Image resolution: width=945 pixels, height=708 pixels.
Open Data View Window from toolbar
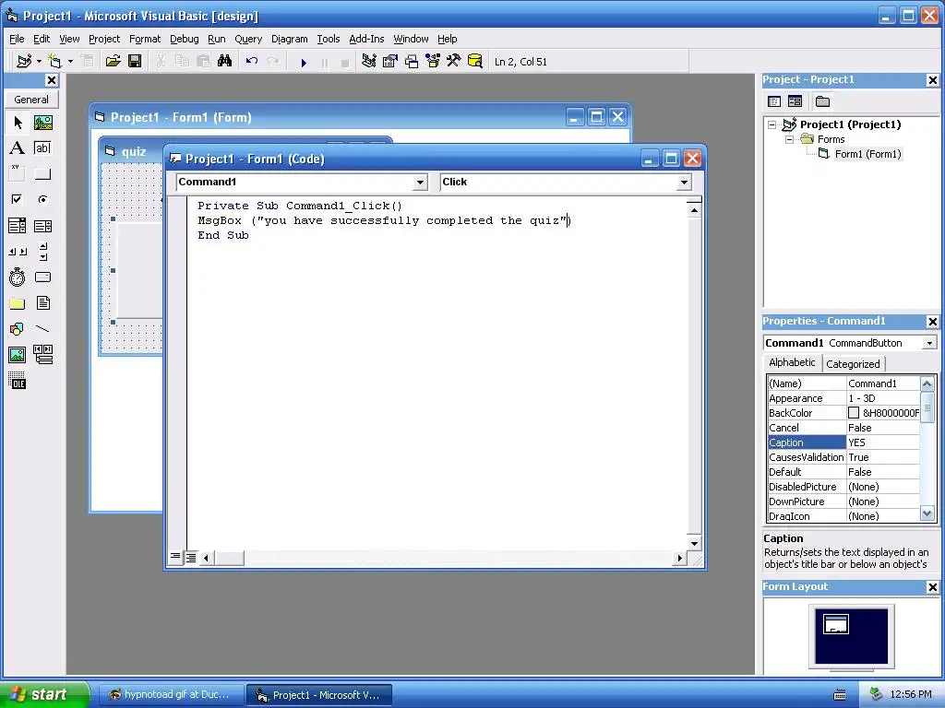pos(475,61)
